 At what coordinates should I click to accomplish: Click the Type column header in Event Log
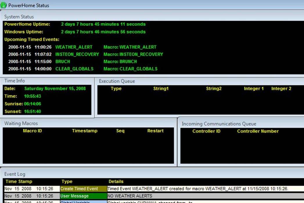point(67,182)
